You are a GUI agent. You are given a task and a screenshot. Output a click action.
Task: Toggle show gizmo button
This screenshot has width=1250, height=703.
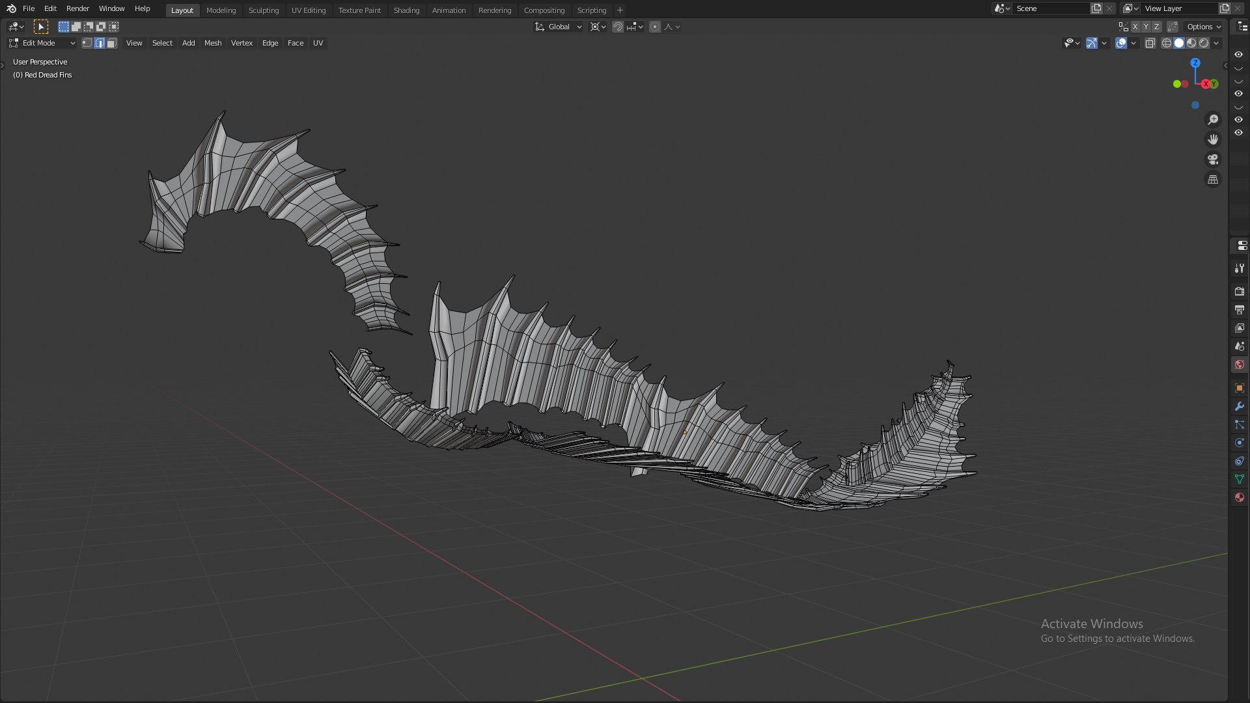[1092, 43]
